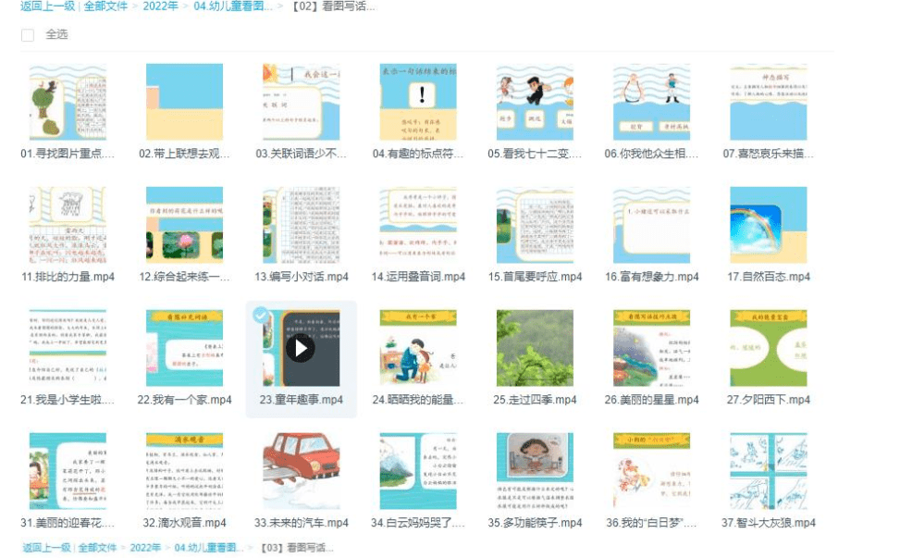900x558 pixels.
Task: Uncheck the selection mark on 23.童年趣事.mp4
Action: point(261,314)
